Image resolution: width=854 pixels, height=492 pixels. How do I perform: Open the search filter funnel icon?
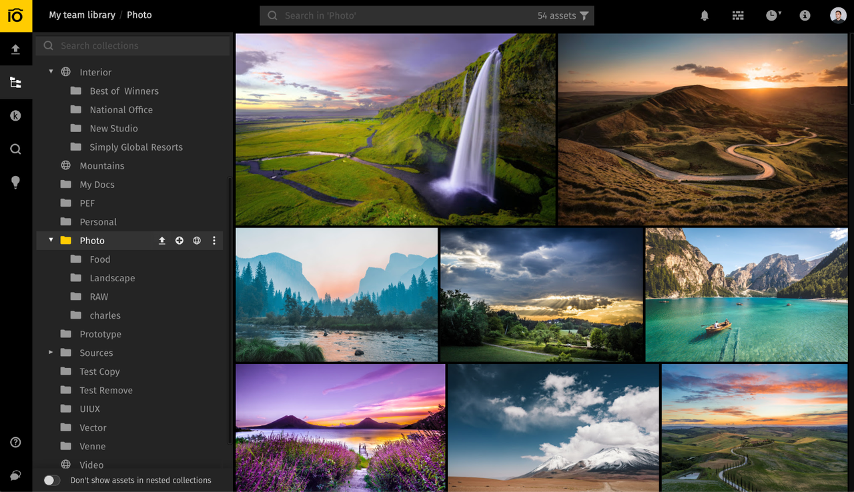584,15
